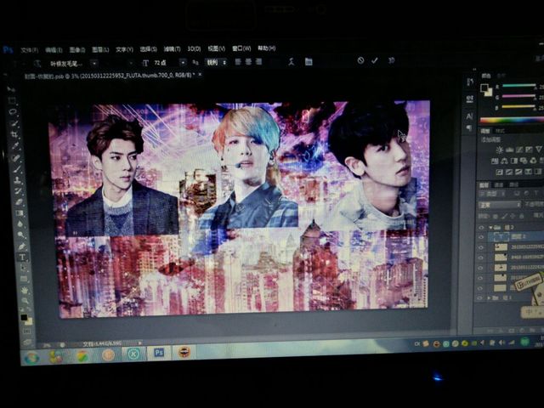The image size is (544, 408).
Task: Hide the selected text layer
Action: pyautogui.click(x=481, y=237)
